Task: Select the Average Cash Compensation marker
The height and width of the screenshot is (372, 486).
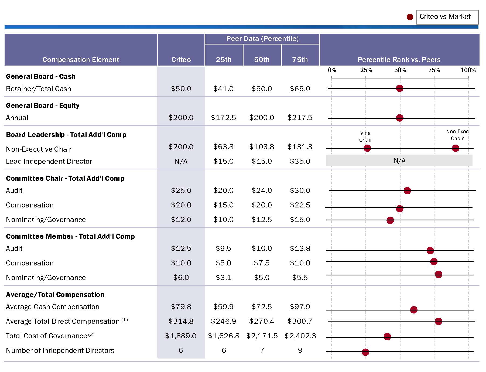Action: (413, 309)
